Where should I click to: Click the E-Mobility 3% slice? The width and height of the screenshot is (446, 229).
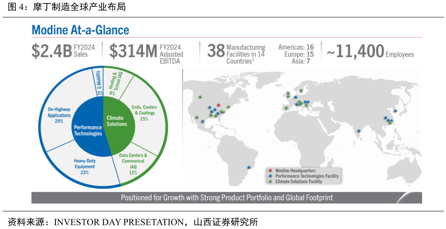(x=98, y=82)
